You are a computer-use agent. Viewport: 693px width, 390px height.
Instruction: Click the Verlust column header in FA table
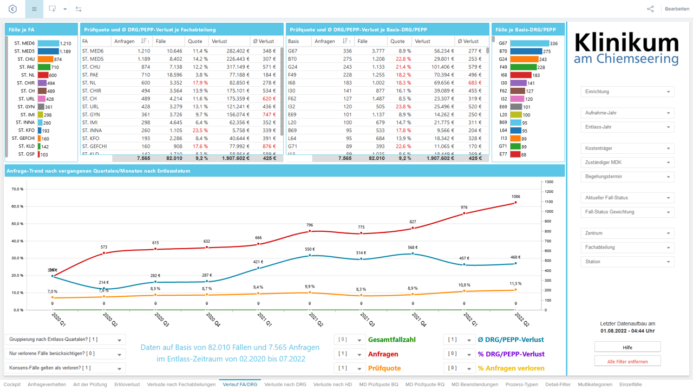coord(219,41)
